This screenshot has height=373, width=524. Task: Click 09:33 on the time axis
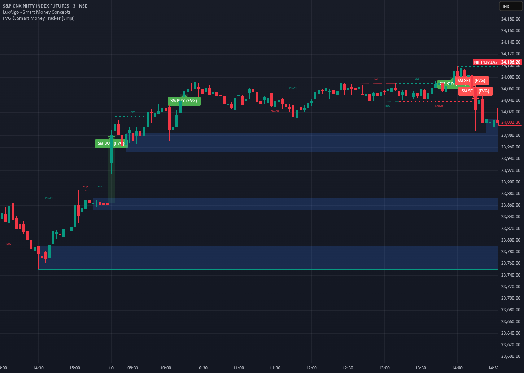(x=133, y=368)
